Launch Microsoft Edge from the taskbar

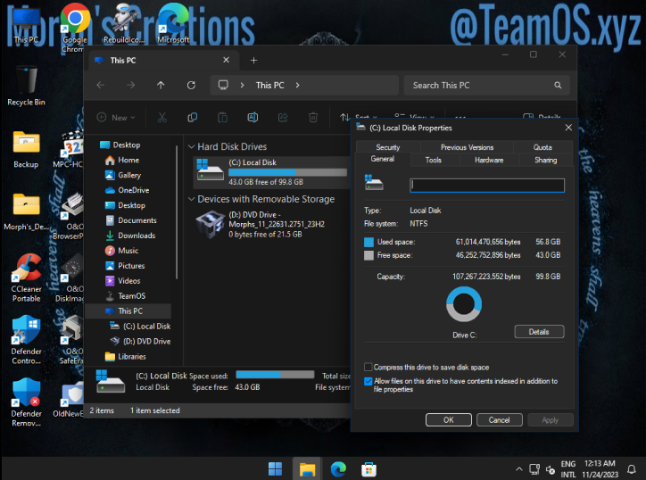[x=338, y=469]
